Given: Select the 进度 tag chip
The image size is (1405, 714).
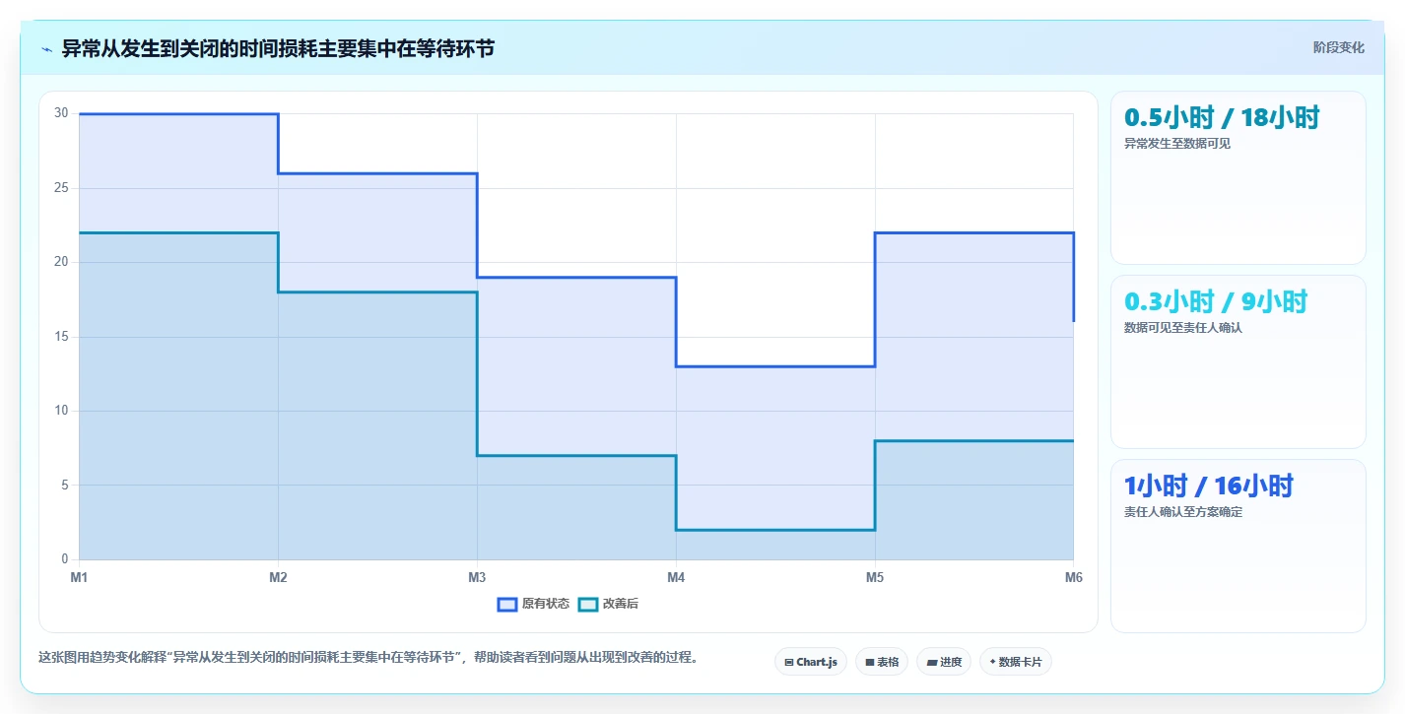Looking at the screenshot, I should coord(944,662).
